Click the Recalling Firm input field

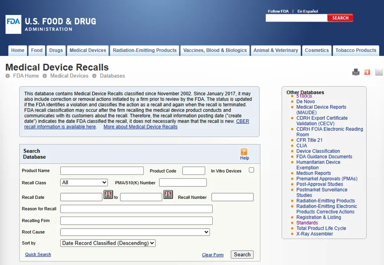point(136,221)
